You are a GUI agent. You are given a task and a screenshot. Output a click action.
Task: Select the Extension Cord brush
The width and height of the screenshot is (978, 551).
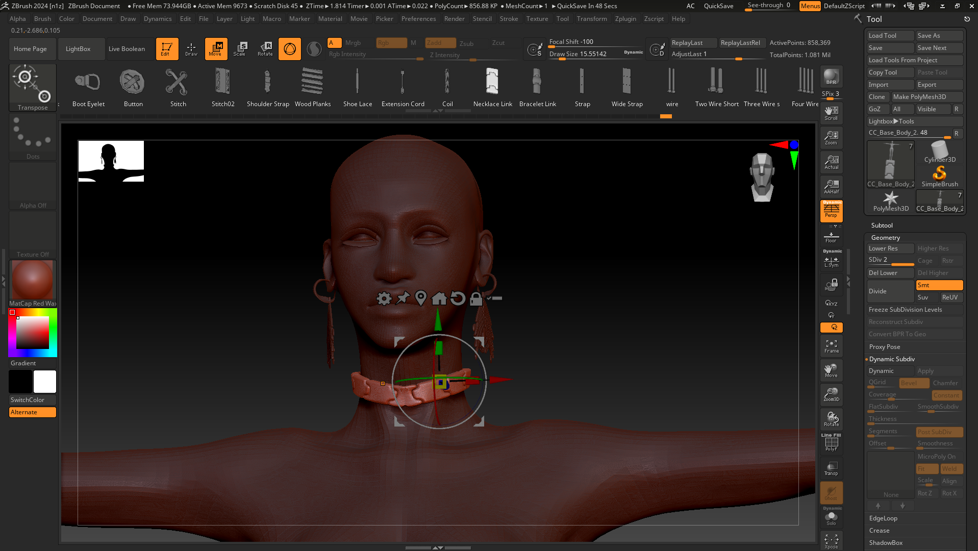[403, 87]
